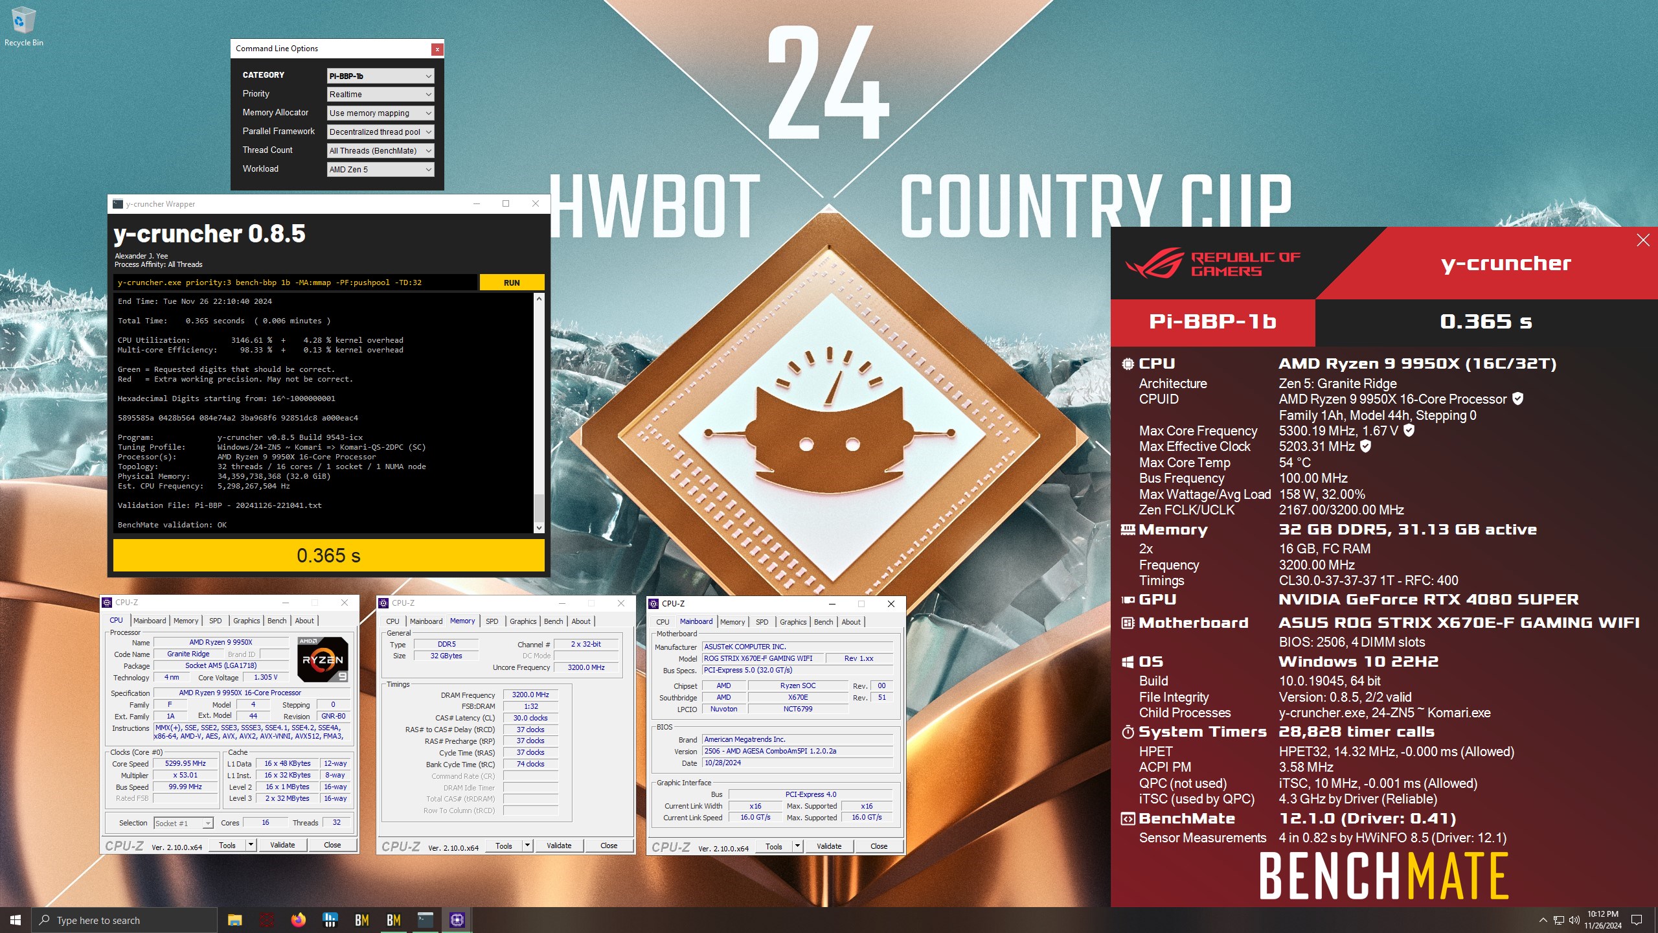Select CPU tab in CPU-Z Mainboard window
The image size is (1658, 933).
[x=663, y=622]
